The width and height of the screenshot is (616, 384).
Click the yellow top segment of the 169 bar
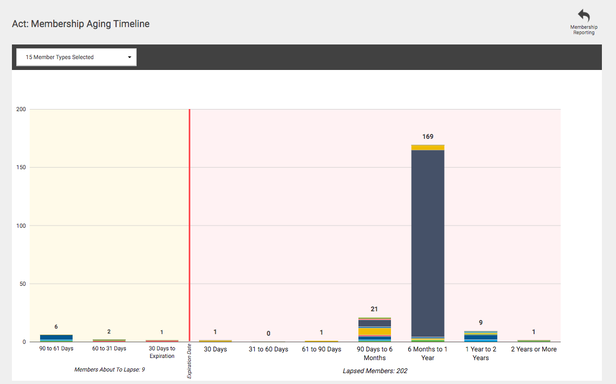coord(428,148)
